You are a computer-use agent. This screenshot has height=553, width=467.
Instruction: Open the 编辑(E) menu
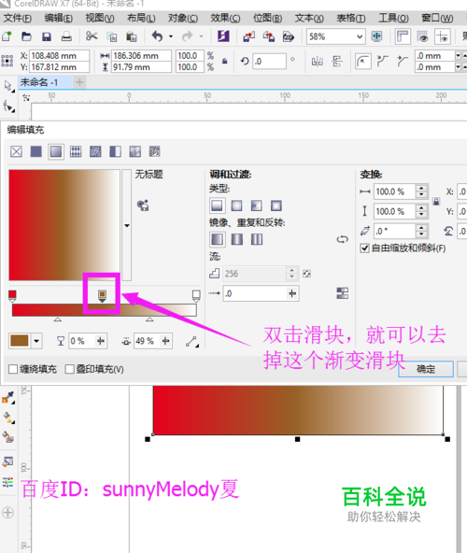pyautogui.click(x=59, y=18)
